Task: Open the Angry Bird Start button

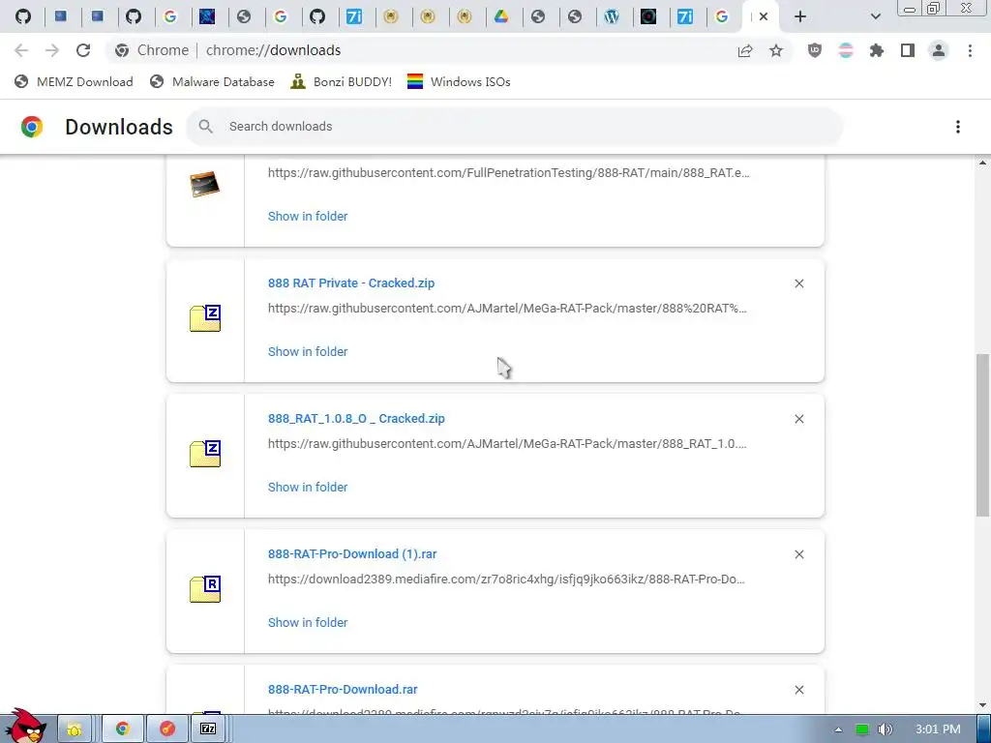Action: click(24, 727)
